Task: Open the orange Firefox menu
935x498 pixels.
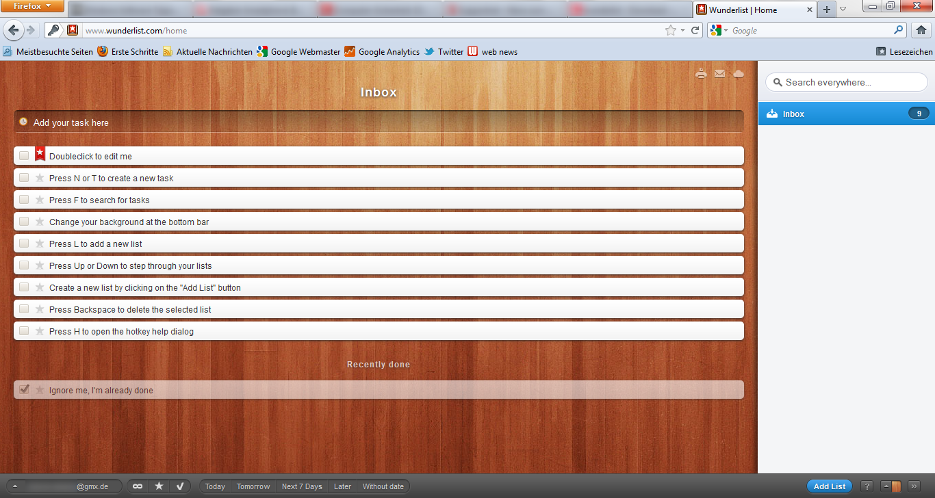Action: click(32, 5)
